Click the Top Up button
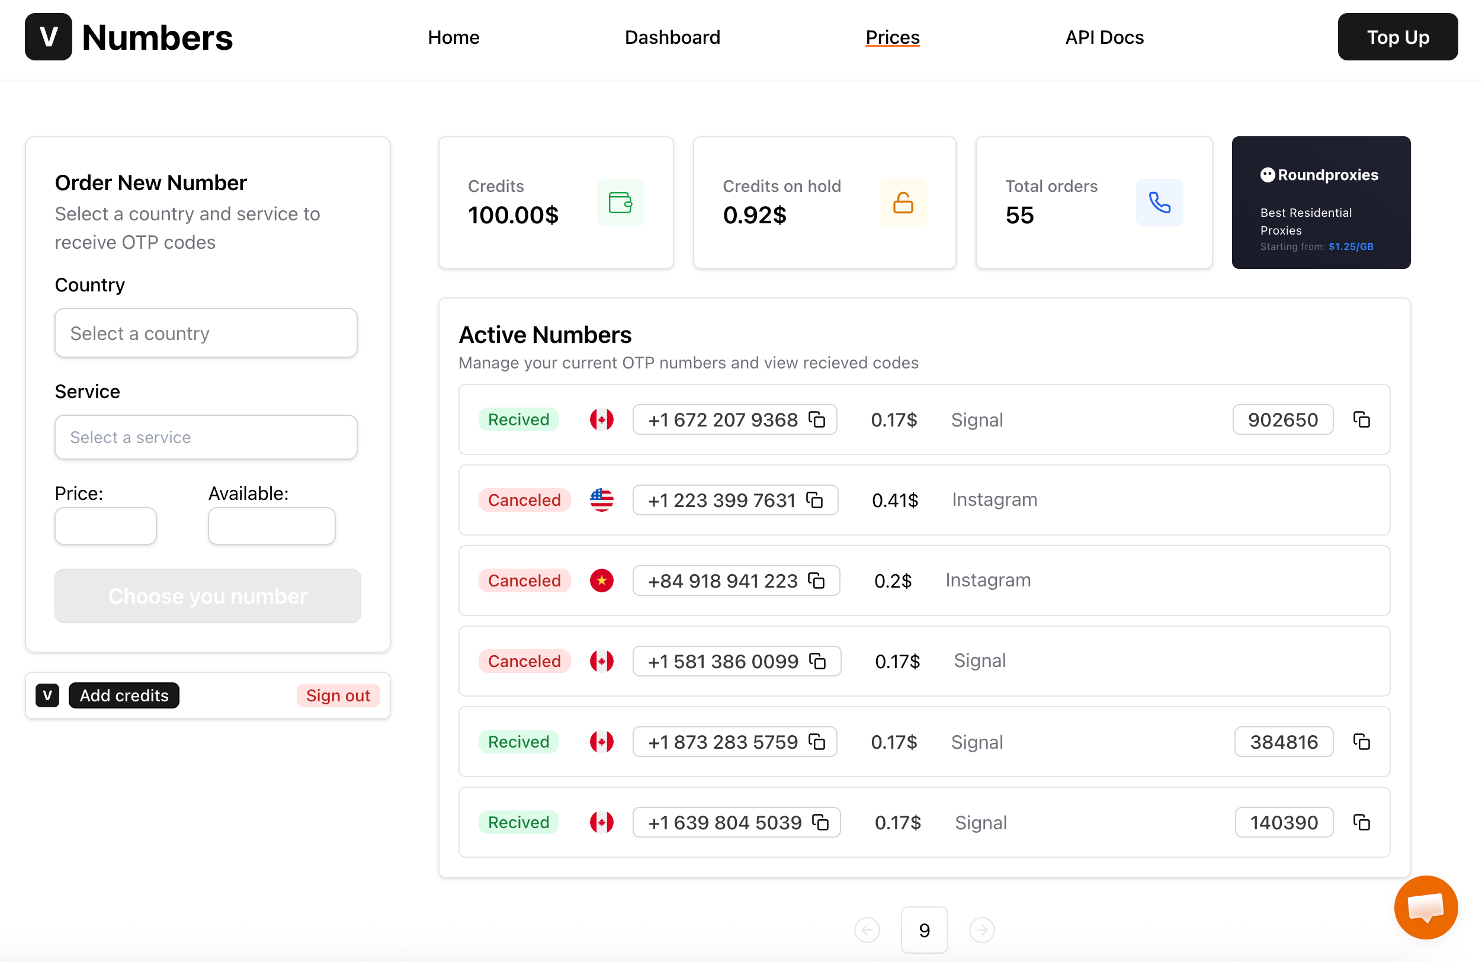The width and height of the screenshot is (1482, 962). tap(1398, 37)
